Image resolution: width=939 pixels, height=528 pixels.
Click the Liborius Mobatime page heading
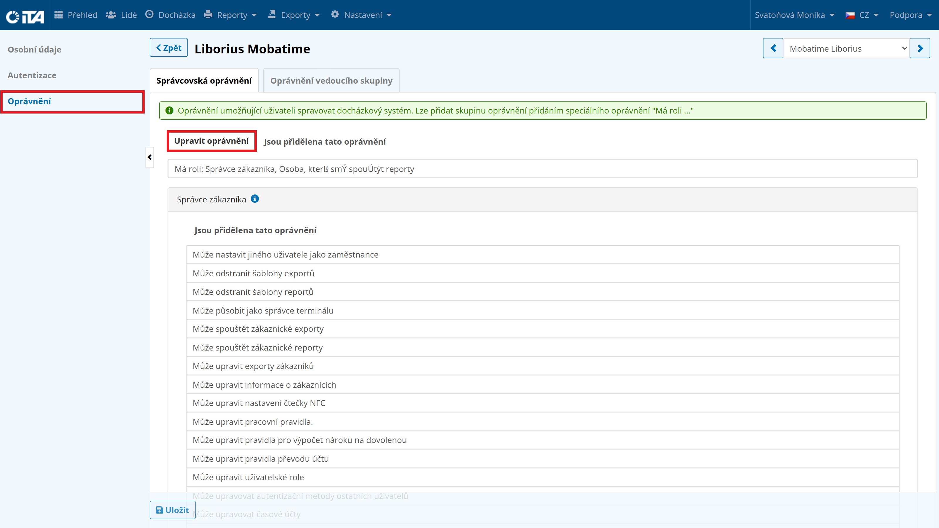pos(252,49)
